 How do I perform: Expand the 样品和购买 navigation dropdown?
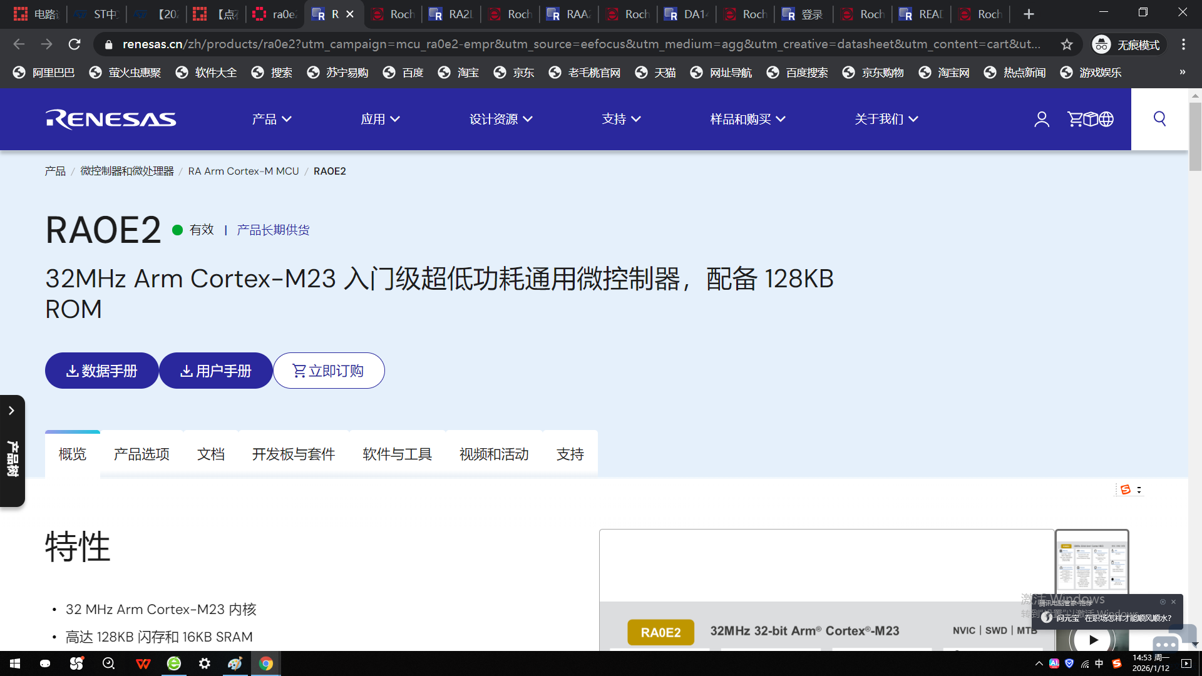click(x=747, y=119)
